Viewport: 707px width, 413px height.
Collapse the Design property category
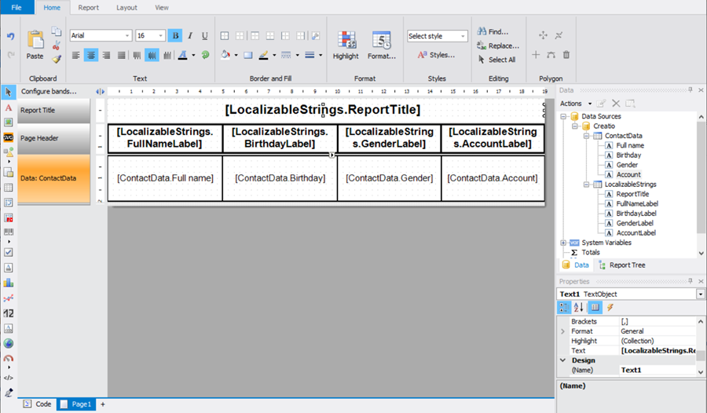point(562,360)
